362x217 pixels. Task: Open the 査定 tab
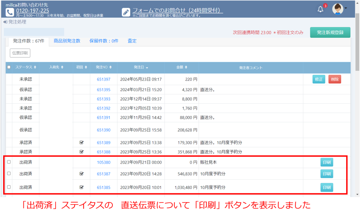point(132,41)
